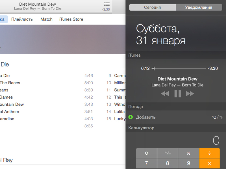Click the calculator +/- sign key
226x169 pixels.
click(x=168, y=153)
